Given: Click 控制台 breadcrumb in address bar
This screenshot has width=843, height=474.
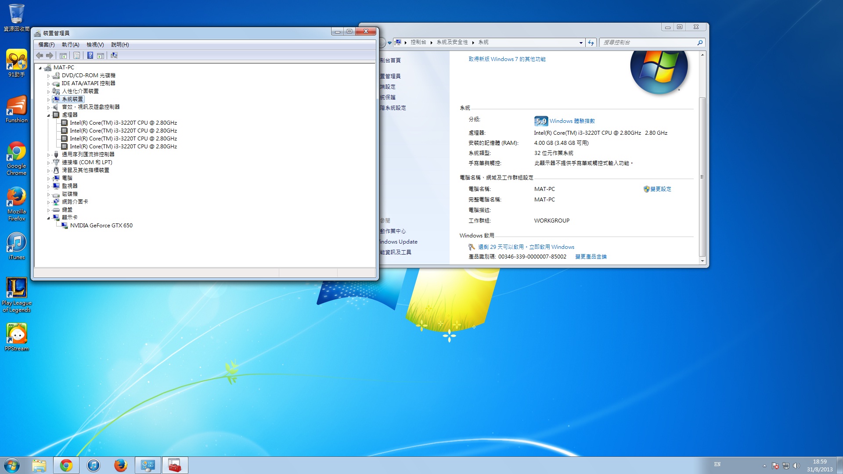Looking at the screenshot, I should click(x=418, y=43).
